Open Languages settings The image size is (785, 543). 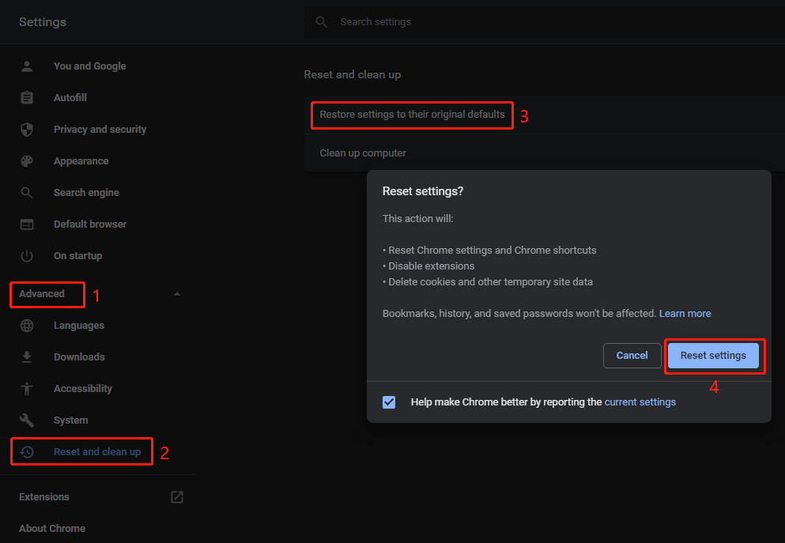(x=79, y=326)
